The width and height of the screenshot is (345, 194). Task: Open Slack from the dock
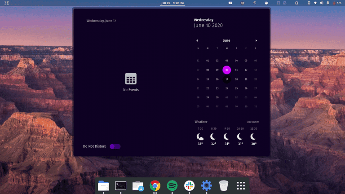pyautogui.click(x=189, y=185)
